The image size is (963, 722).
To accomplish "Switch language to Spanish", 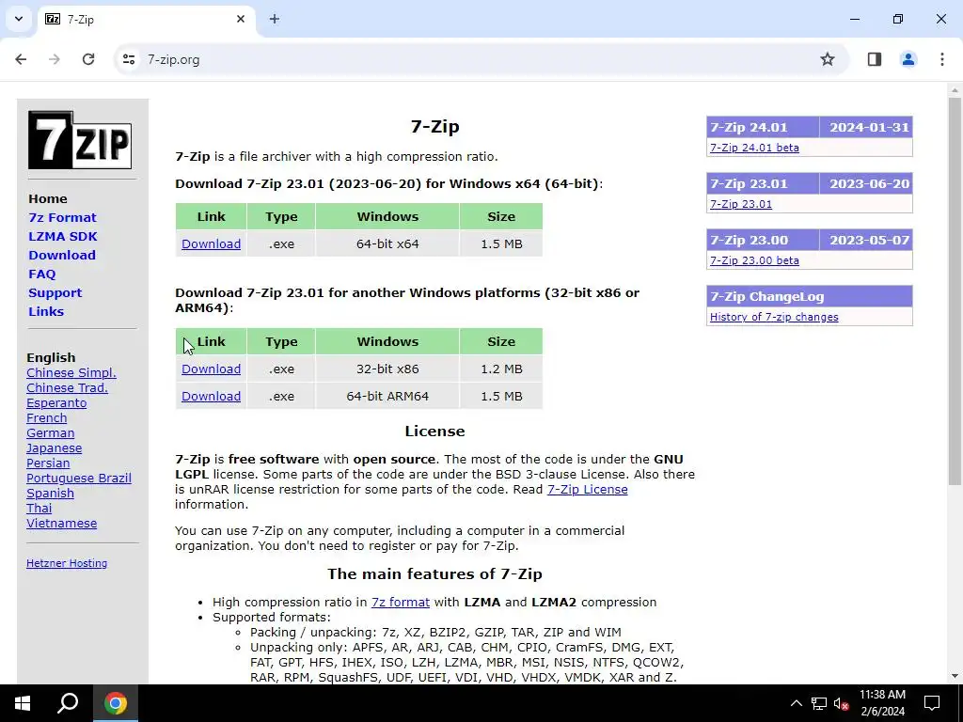I will coord(51,493).
